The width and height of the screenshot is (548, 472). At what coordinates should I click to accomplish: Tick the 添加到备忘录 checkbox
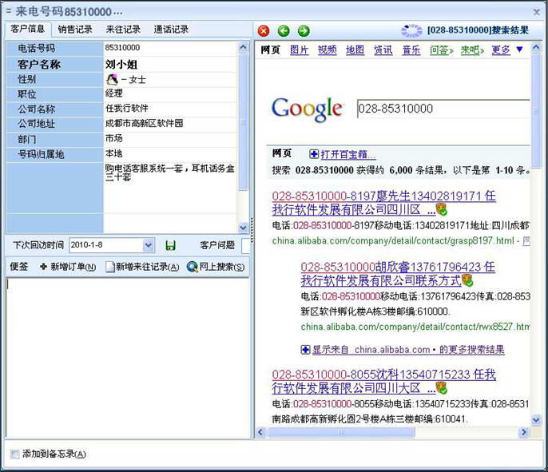[x=14, y=454]
